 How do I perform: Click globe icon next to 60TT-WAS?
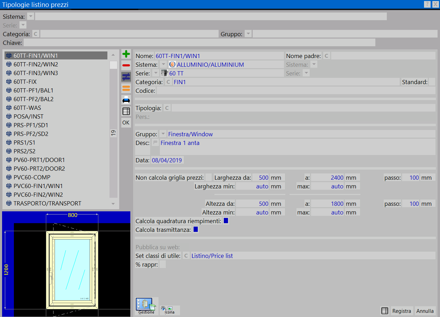9,108
